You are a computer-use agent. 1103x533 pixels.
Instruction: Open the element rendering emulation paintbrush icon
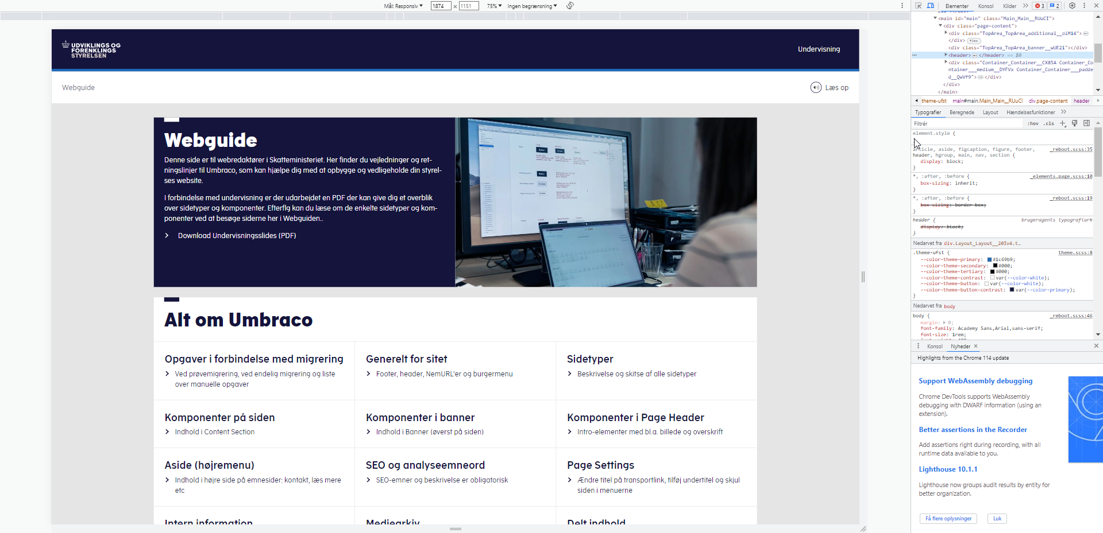coord(1074,123)
